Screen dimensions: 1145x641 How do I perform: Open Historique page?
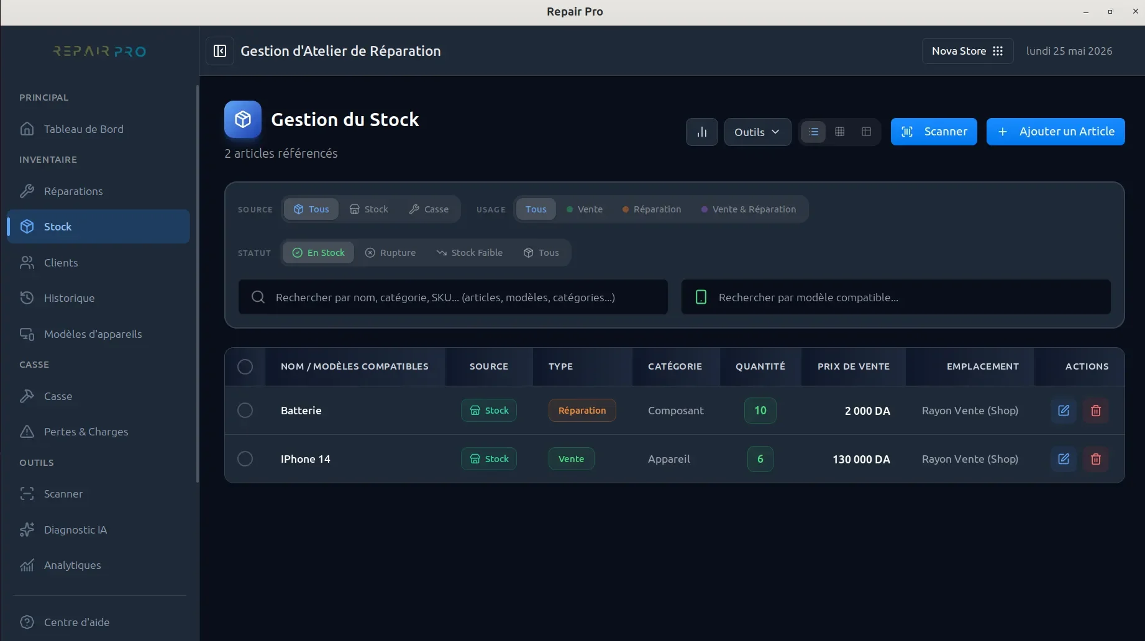click(98, 298)
